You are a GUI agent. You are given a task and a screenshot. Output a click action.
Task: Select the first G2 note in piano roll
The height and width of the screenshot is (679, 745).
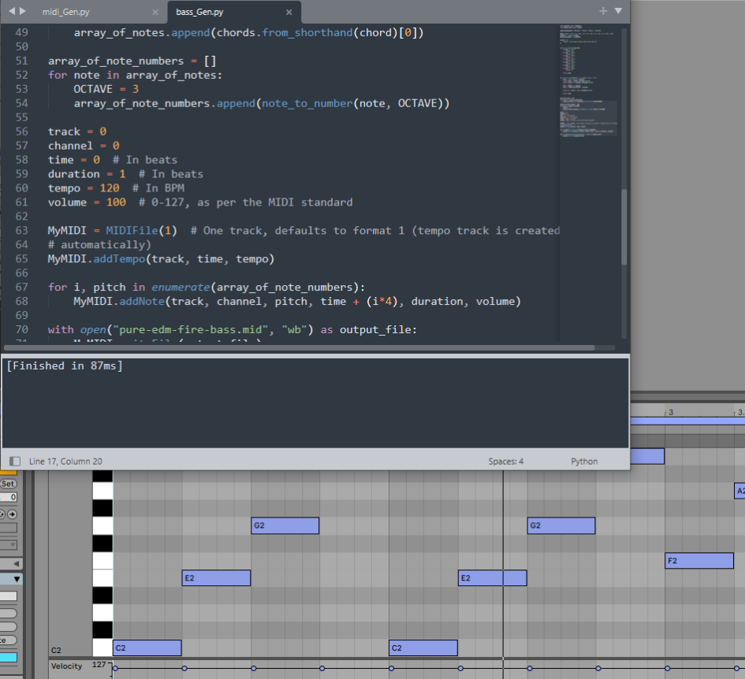point(285,525)
